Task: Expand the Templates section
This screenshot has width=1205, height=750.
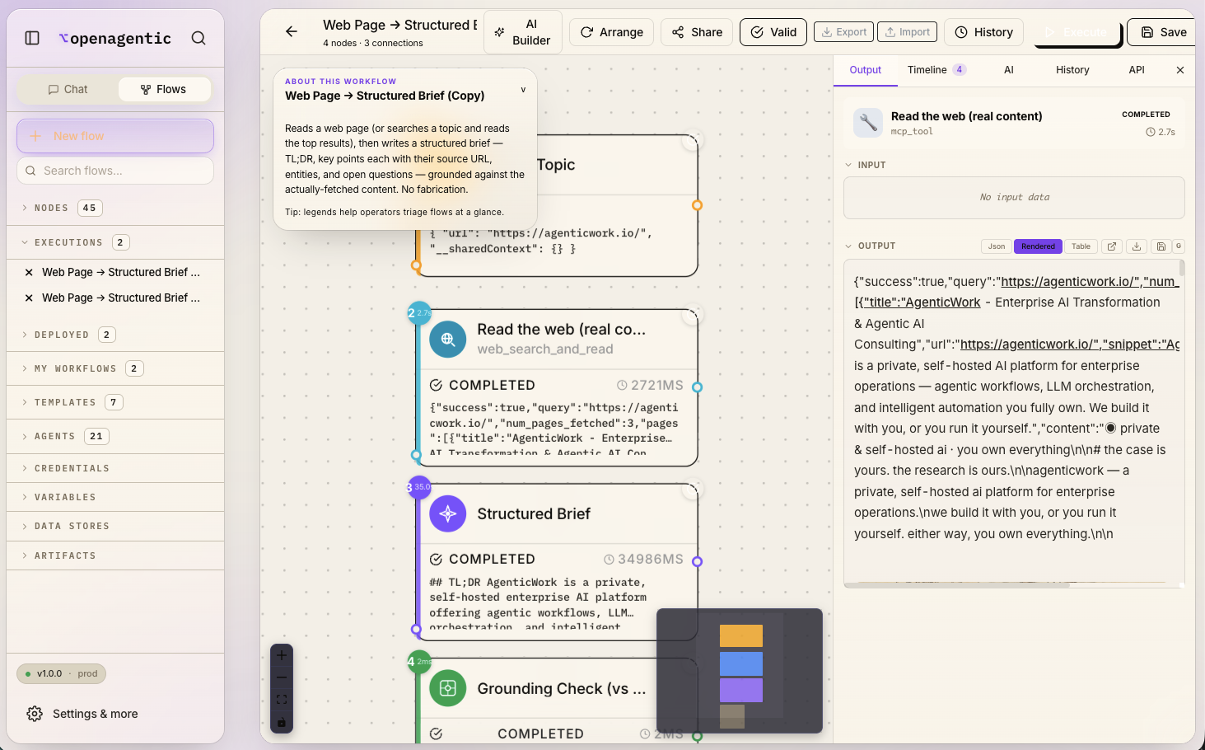Action: (115, 402)
